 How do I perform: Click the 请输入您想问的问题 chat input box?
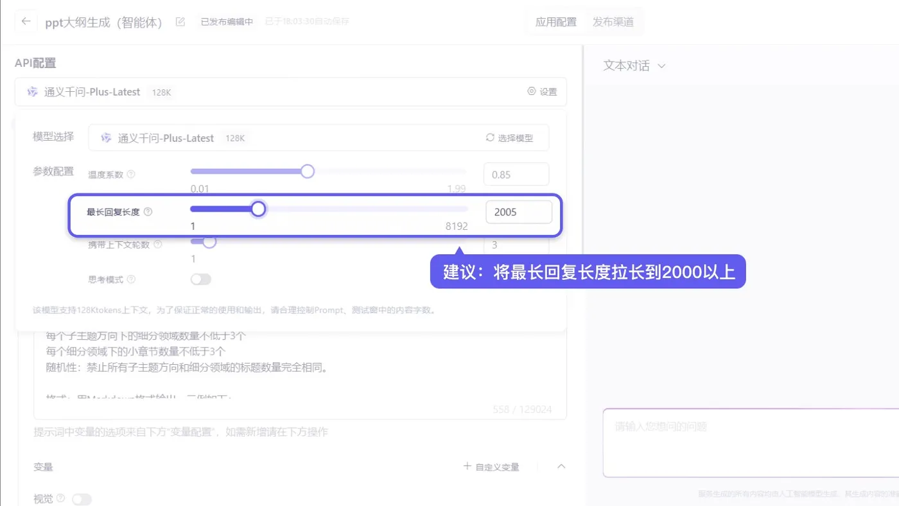pos(751,442)
